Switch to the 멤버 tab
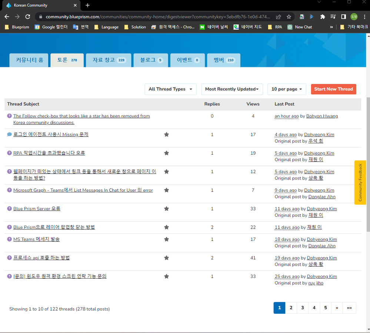This screenshot has height=333, width=370. tap(224, 60)
